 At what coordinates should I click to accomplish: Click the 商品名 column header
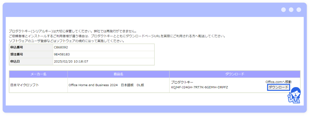(119, 74)
